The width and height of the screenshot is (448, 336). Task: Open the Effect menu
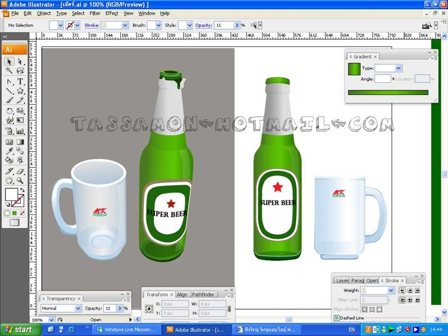pos(111,13)
